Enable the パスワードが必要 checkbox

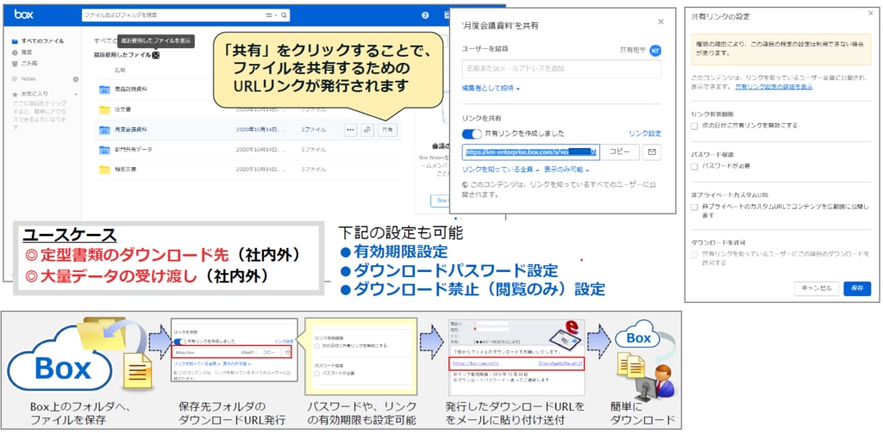[694, 166]
